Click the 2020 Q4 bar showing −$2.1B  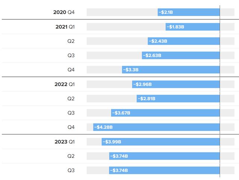[189, 12]
